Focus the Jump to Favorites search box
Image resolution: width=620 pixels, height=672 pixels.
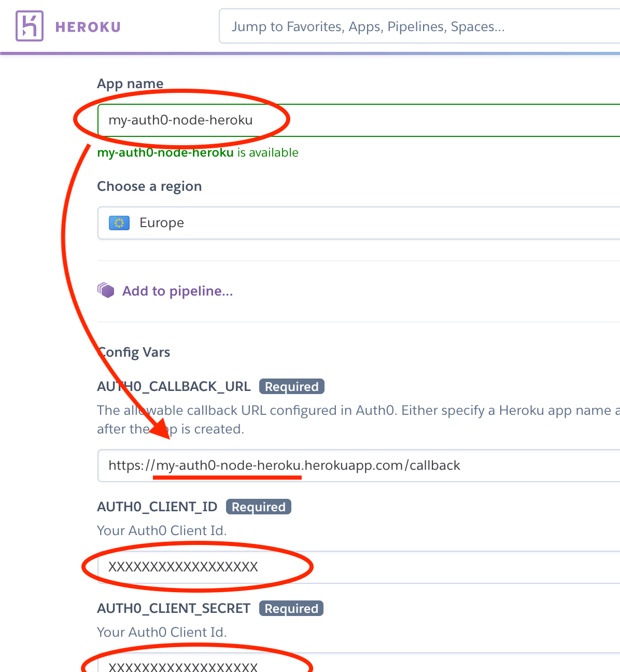(x=419, y=26)
